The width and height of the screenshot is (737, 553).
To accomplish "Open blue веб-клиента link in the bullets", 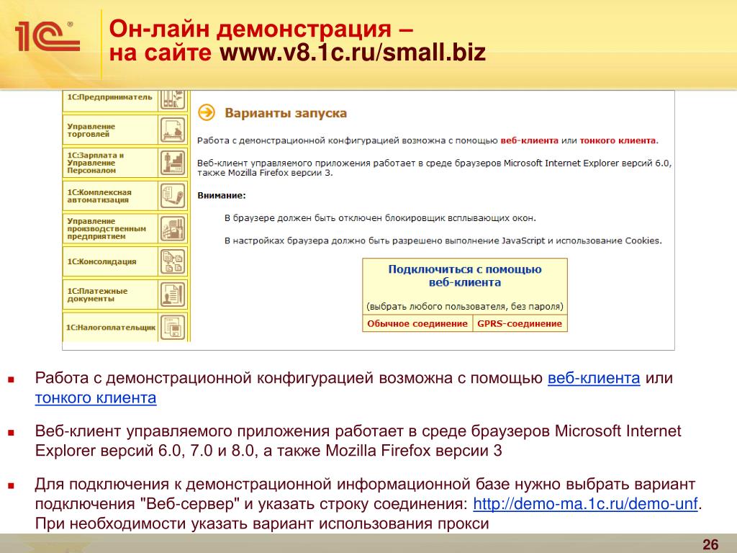I will tap(594, 378).
